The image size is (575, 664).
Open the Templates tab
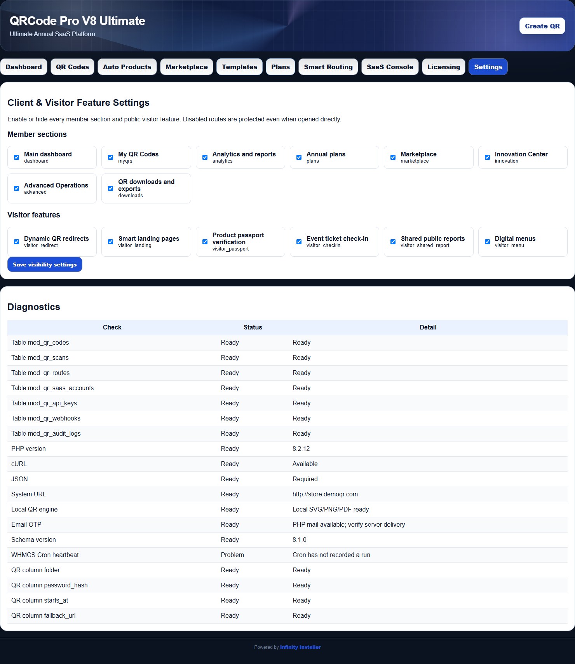[x=239, y=67]
